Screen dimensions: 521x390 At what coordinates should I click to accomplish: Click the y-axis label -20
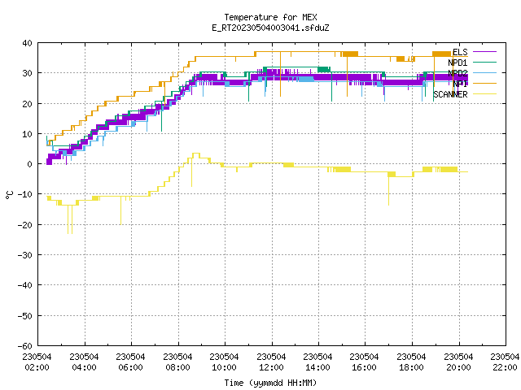click(25, 225)
